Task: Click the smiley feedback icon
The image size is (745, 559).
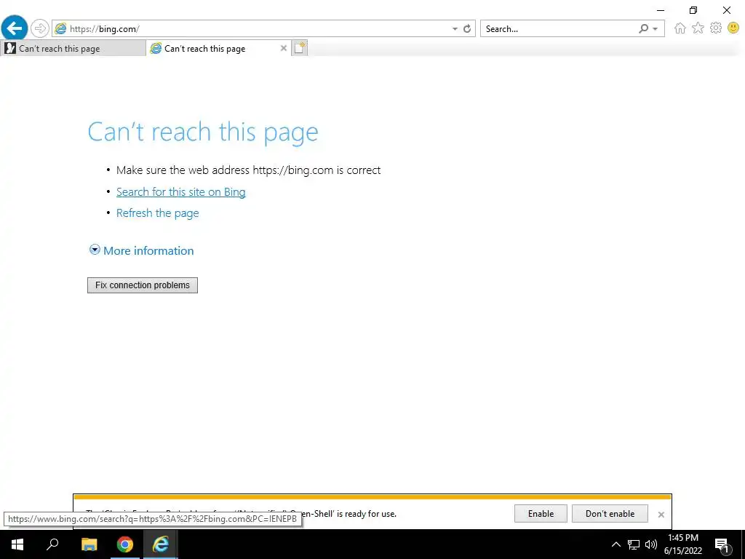Action: (733, 28)
